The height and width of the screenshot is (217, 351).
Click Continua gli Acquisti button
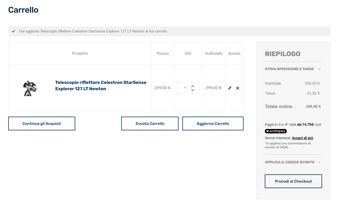[42, 123]
